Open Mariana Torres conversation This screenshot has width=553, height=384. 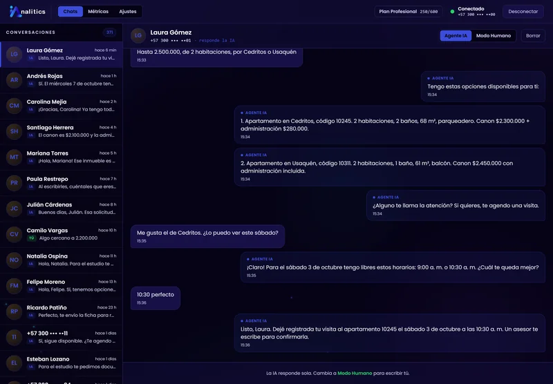click(62, 157)
